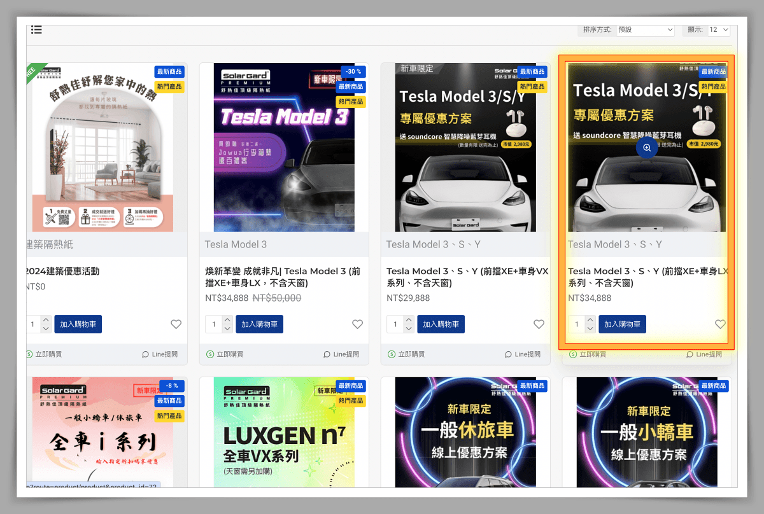Click Line提問 under the Tesla 車身LX系列 product

coord(704,354)
